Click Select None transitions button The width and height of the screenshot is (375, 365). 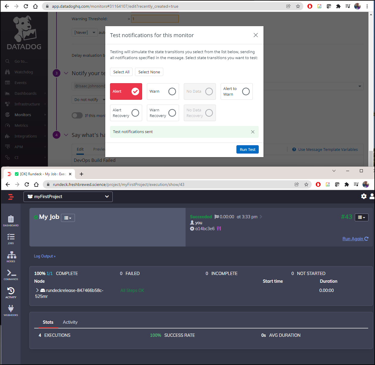click(149, 72)
